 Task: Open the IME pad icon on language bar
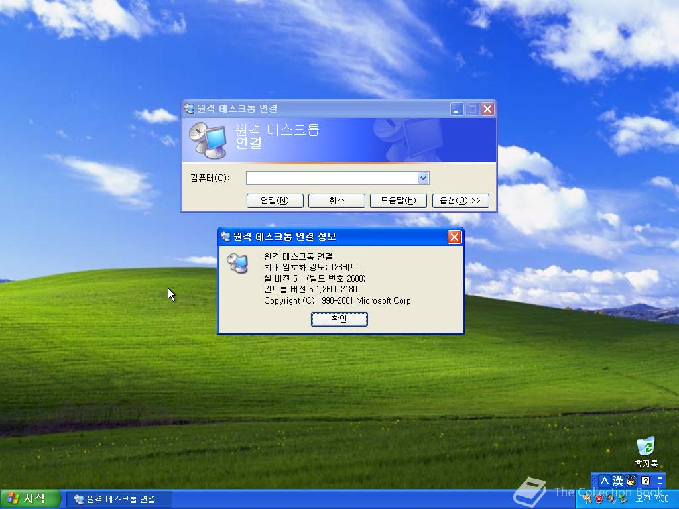(x=631, y=481)
